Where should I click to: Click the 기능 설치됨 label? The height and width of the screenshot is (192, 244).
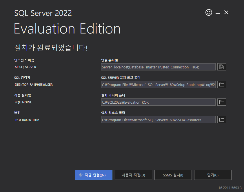[23, 95]
